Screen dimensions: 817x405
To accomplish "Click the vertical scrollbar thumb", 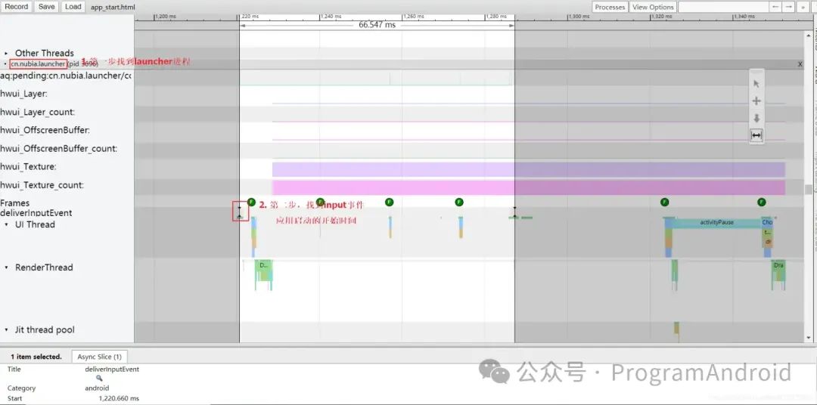I will tap(809, 188).
